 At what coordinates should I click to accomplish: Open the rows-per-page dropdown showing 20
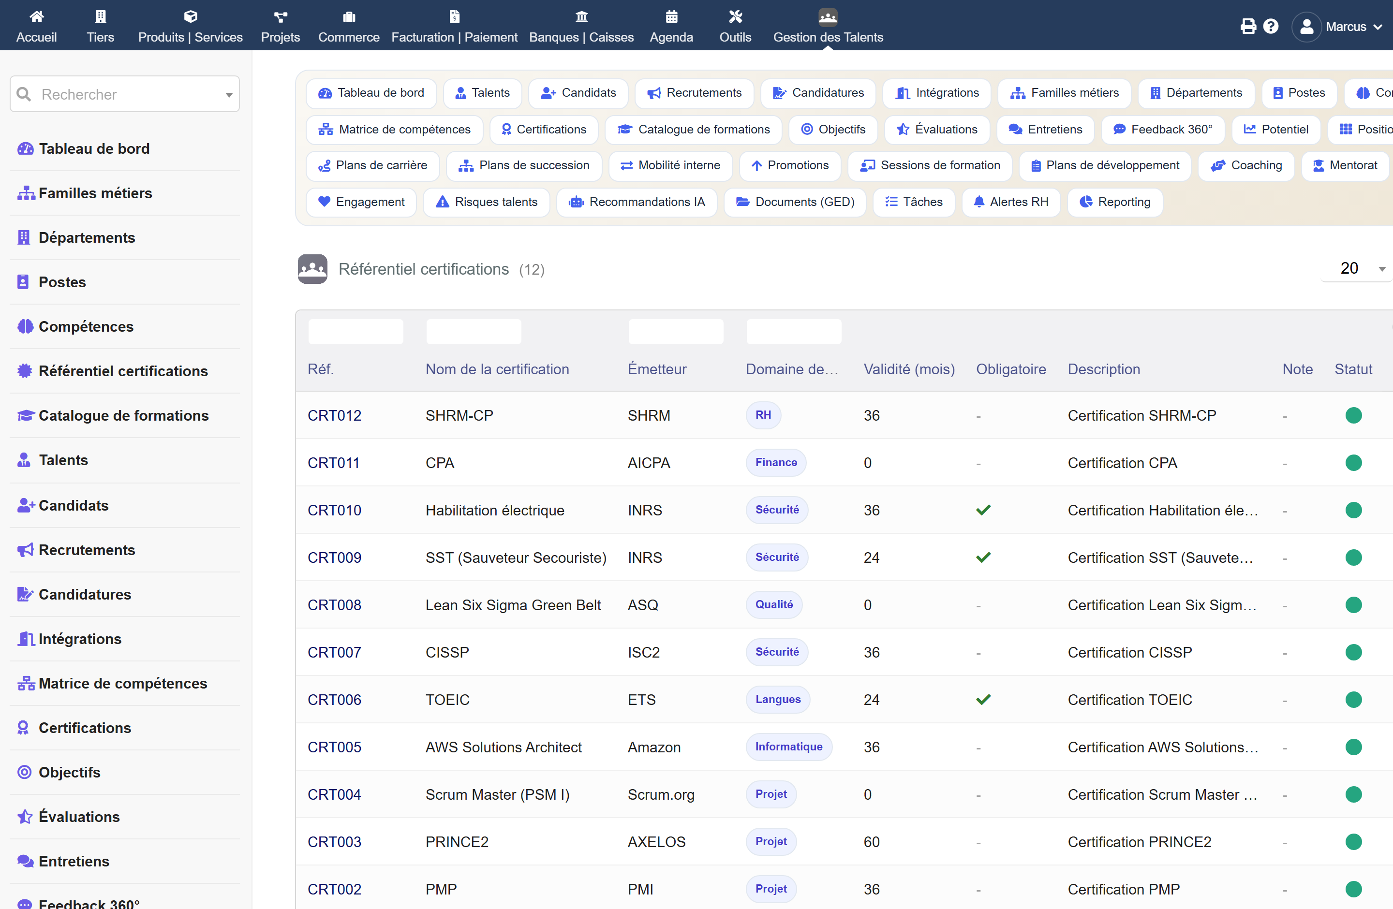pyautogui.click(x=1357, y=268)
